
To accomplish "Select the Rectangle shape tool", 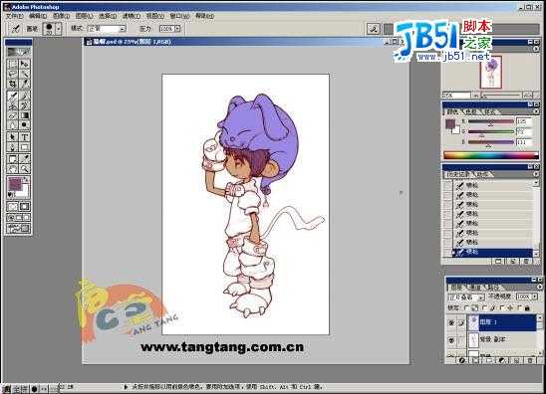I will tap(24, 147).
